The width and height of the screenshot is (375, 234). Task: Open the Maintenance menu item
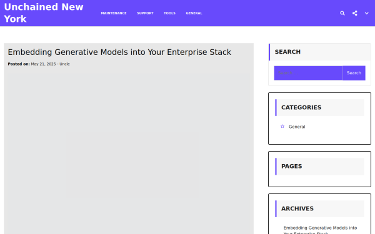(x=114, y=13)
